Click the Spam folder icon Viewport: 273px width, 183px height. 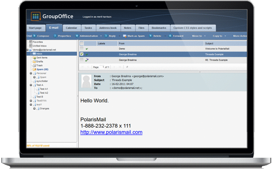(34, 69)
